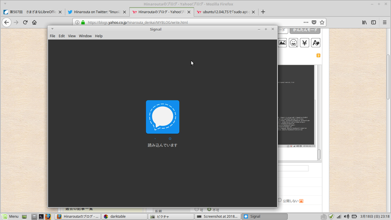Screen dimensions: 391x220
Task: Switch to Screenshot at 2018 taskbar window
Action: click(x=217, y=217)
